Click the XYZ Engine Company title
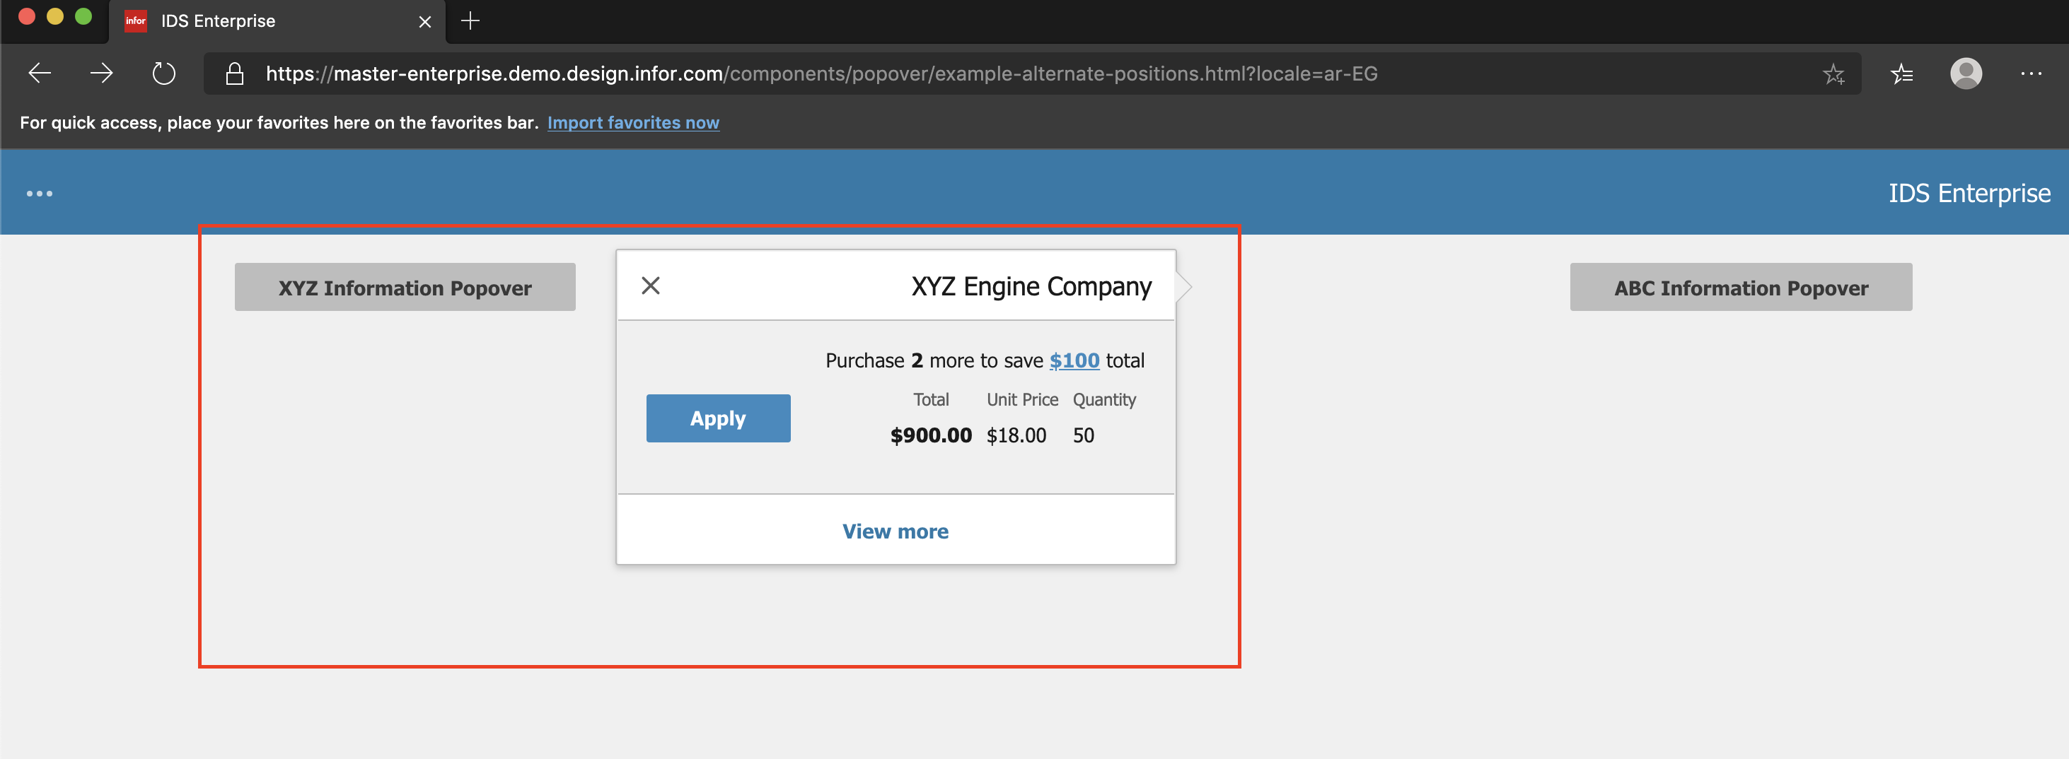The width and height of the screenshot is (2069, 759). point(1031,286)
